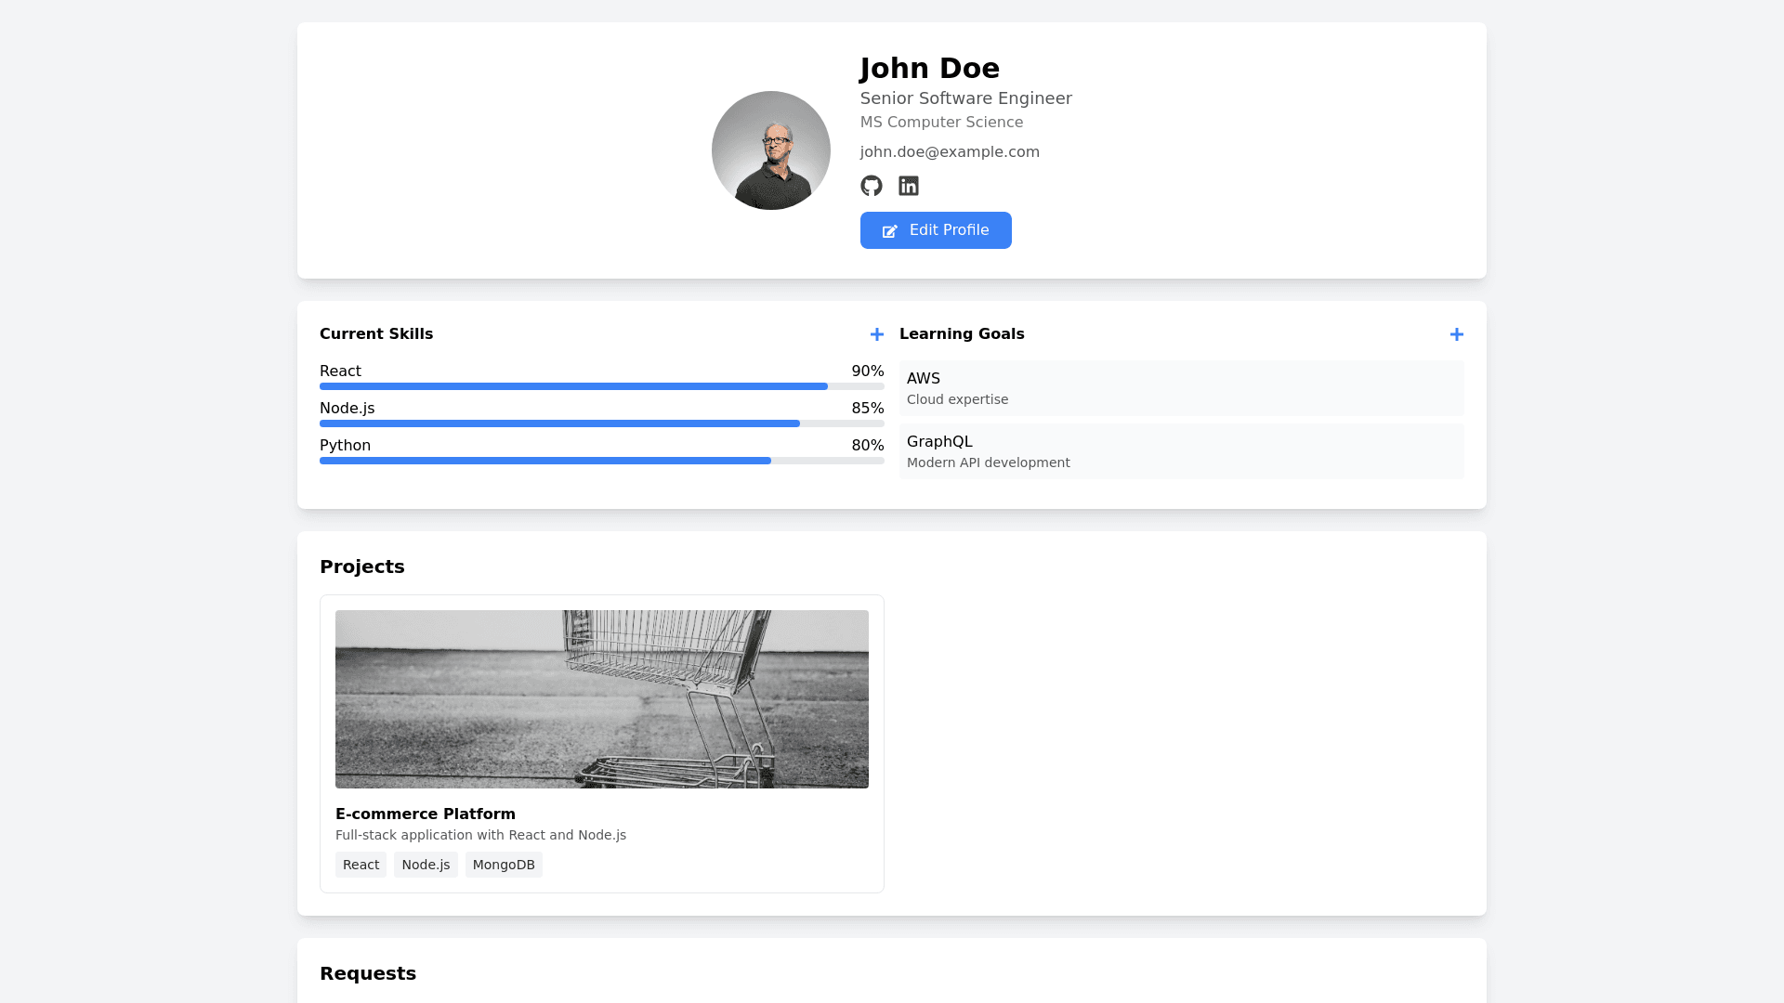1784x1003 pixels.
Task: Open the shopping cart project image
Action: point(601,698)
